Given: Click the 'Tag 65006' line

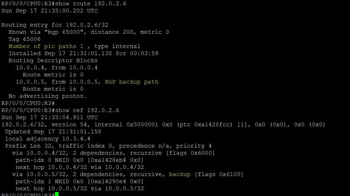Looking at the screenshot, I should [x=25, y=39].
